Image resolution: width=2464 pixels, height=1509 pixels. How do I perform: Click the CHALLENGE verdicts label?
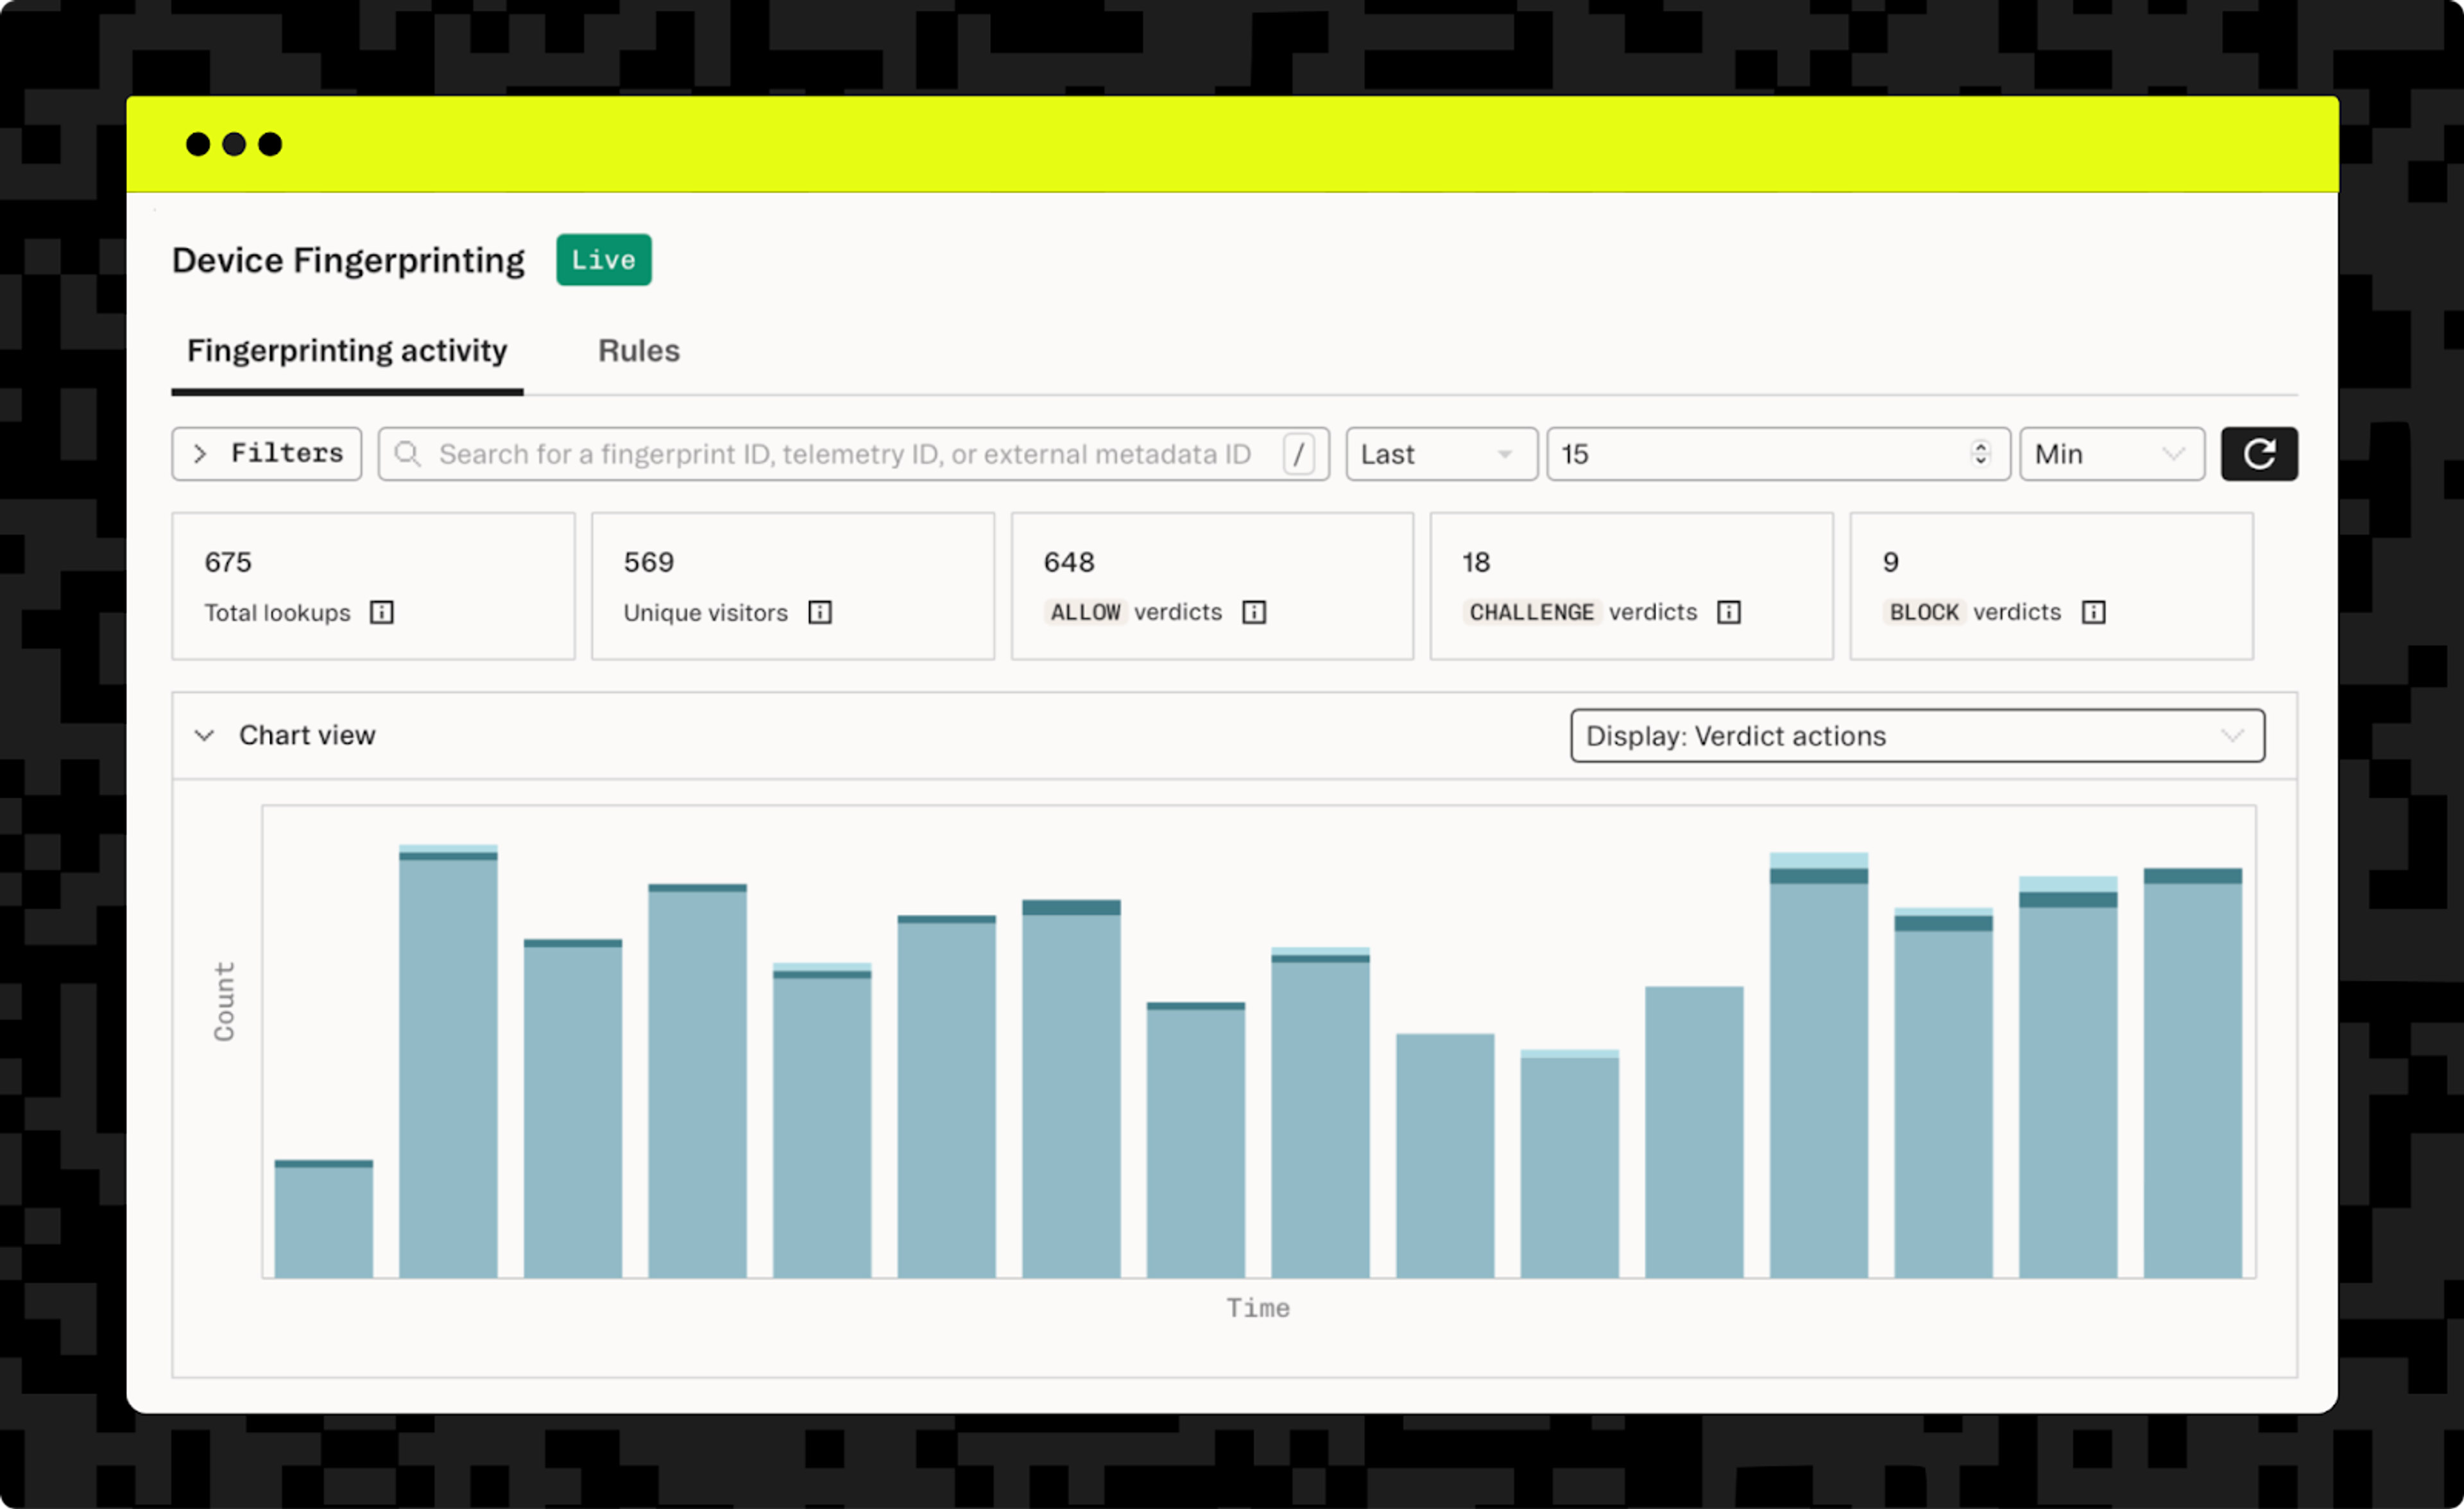point(1582,612)
